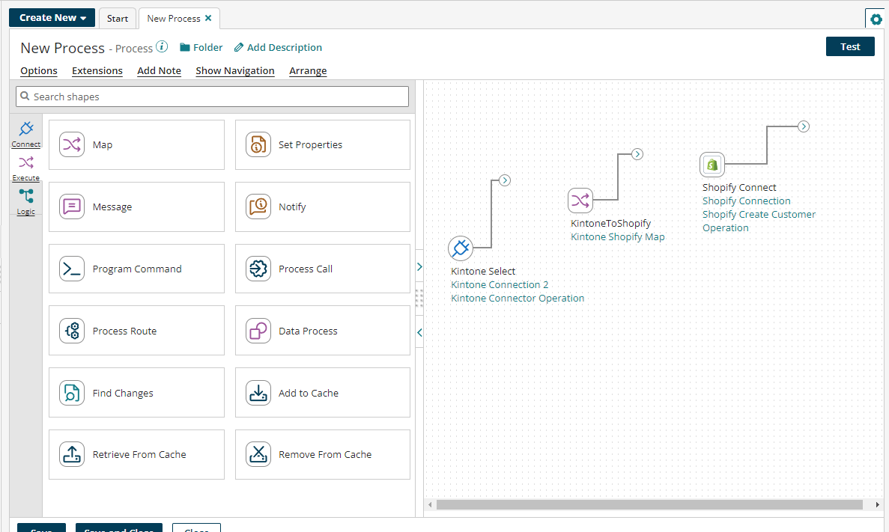
Task: Click the Test button
Action: point(850,46)
